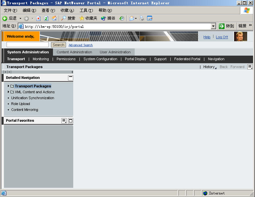255x197 pixels.
Task: Open page options menu icon beside Forward
Action: (x=250, y=67)
